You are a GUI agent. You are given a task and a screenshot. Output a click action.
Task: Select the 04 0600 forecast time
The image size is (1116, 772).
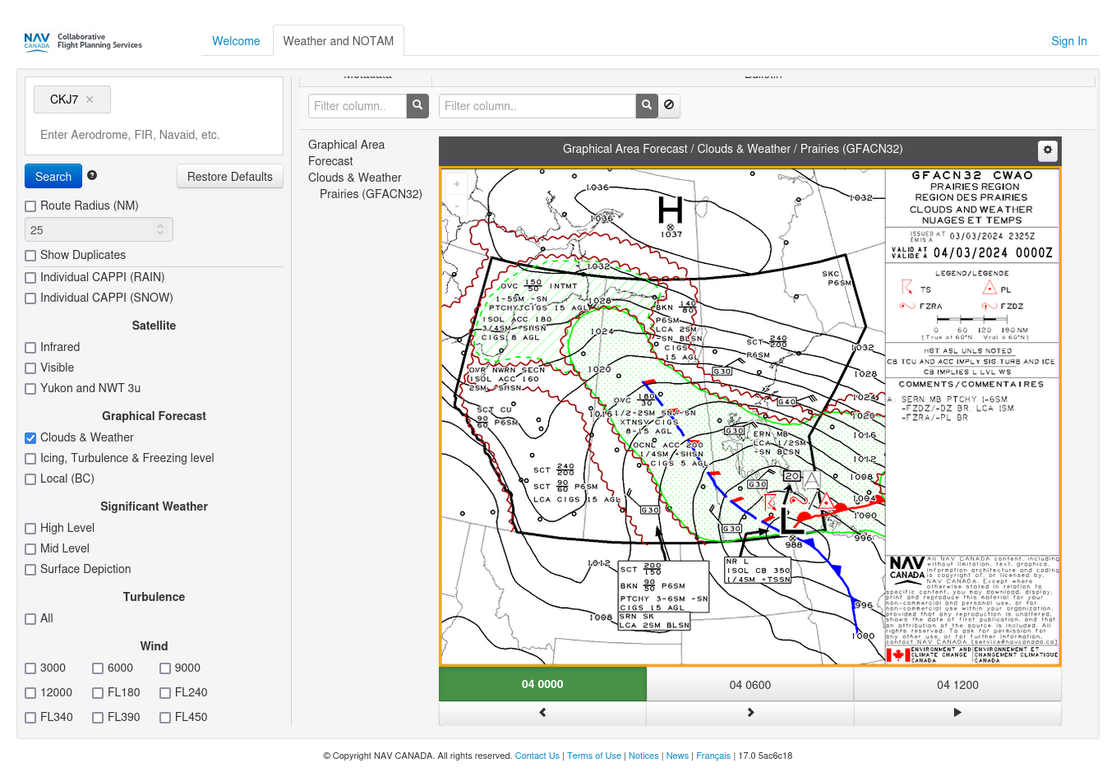pos(750,685)
